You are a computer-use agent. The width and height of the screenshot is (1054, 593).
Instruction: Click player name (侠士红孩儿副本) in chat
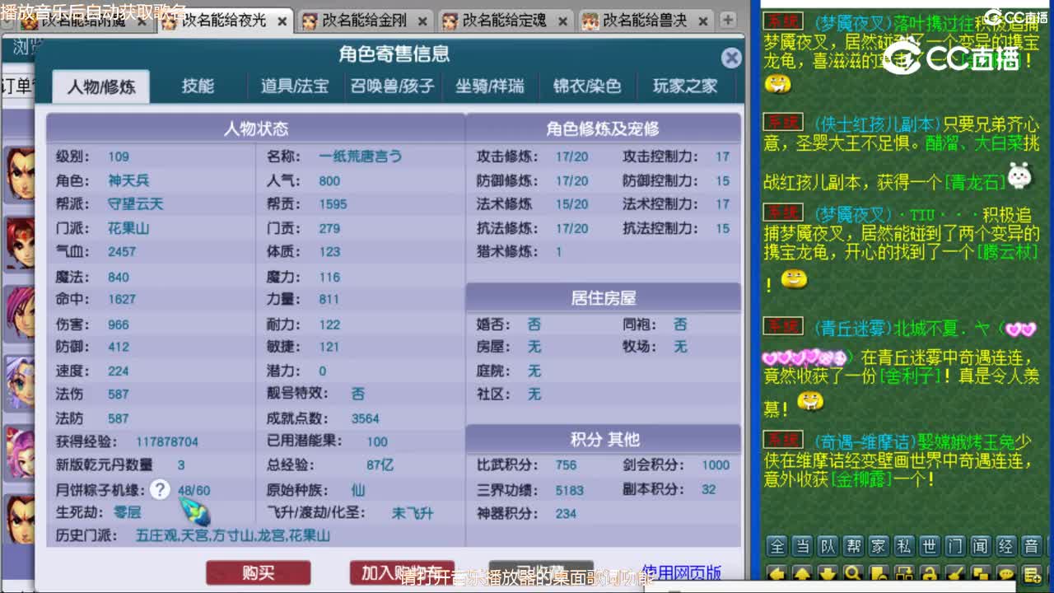pyautogui.click(x=878, y=124)
